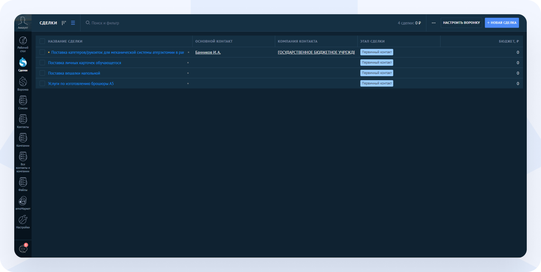This screenshot has width=541, height=272.
Task: Click the Поиск и фильтр search field
Action: (x=105, y=23)
